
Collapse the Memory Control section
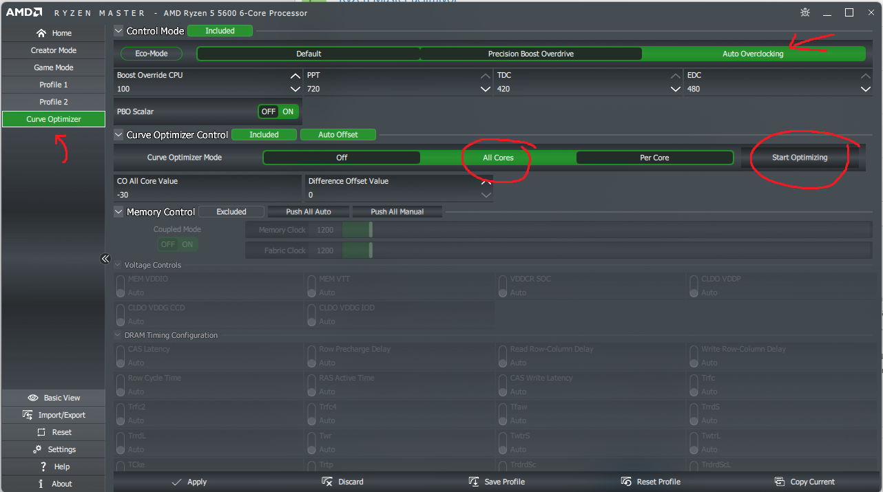pyautogui.click(x=119, y=212)
